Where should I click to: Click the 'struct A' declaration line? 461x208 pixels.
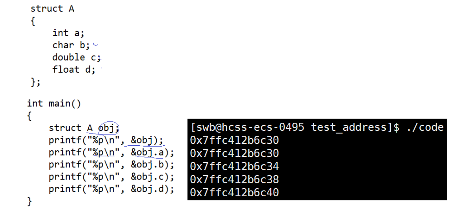pyautogui.click(x=53, y=9)
